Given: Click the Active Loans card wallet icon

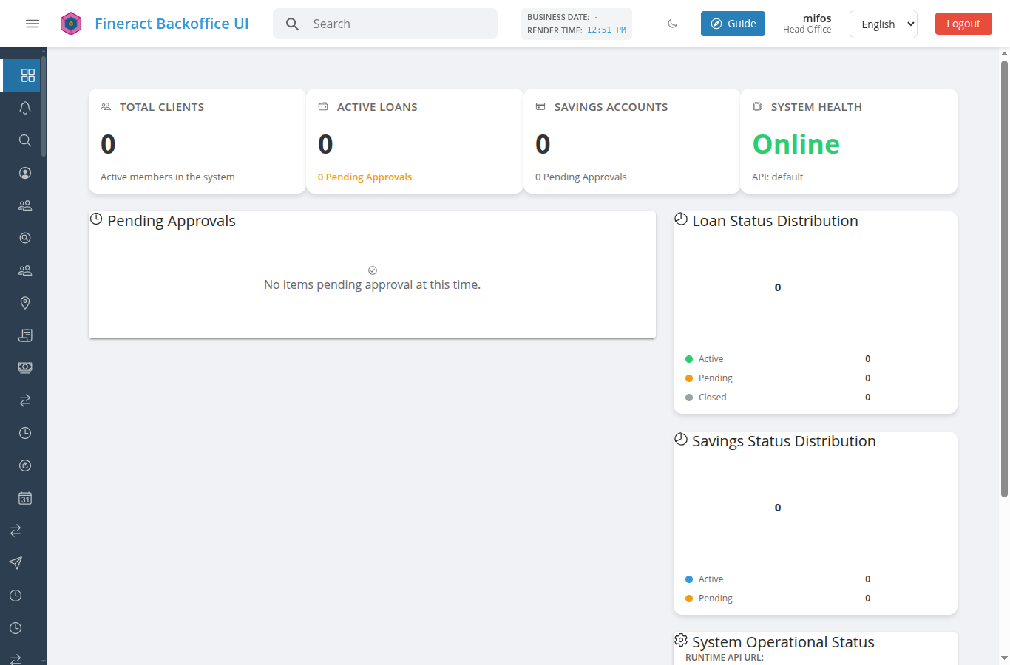Looking at the screenshot, I should 323,106.
